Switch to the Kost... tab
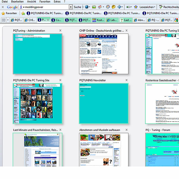Screen dimensions: 179x179 98,20
